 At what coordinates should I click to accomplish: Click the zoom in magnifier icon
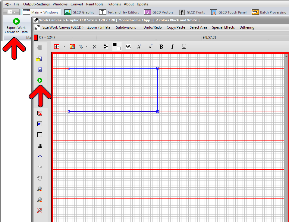(39, 189)
